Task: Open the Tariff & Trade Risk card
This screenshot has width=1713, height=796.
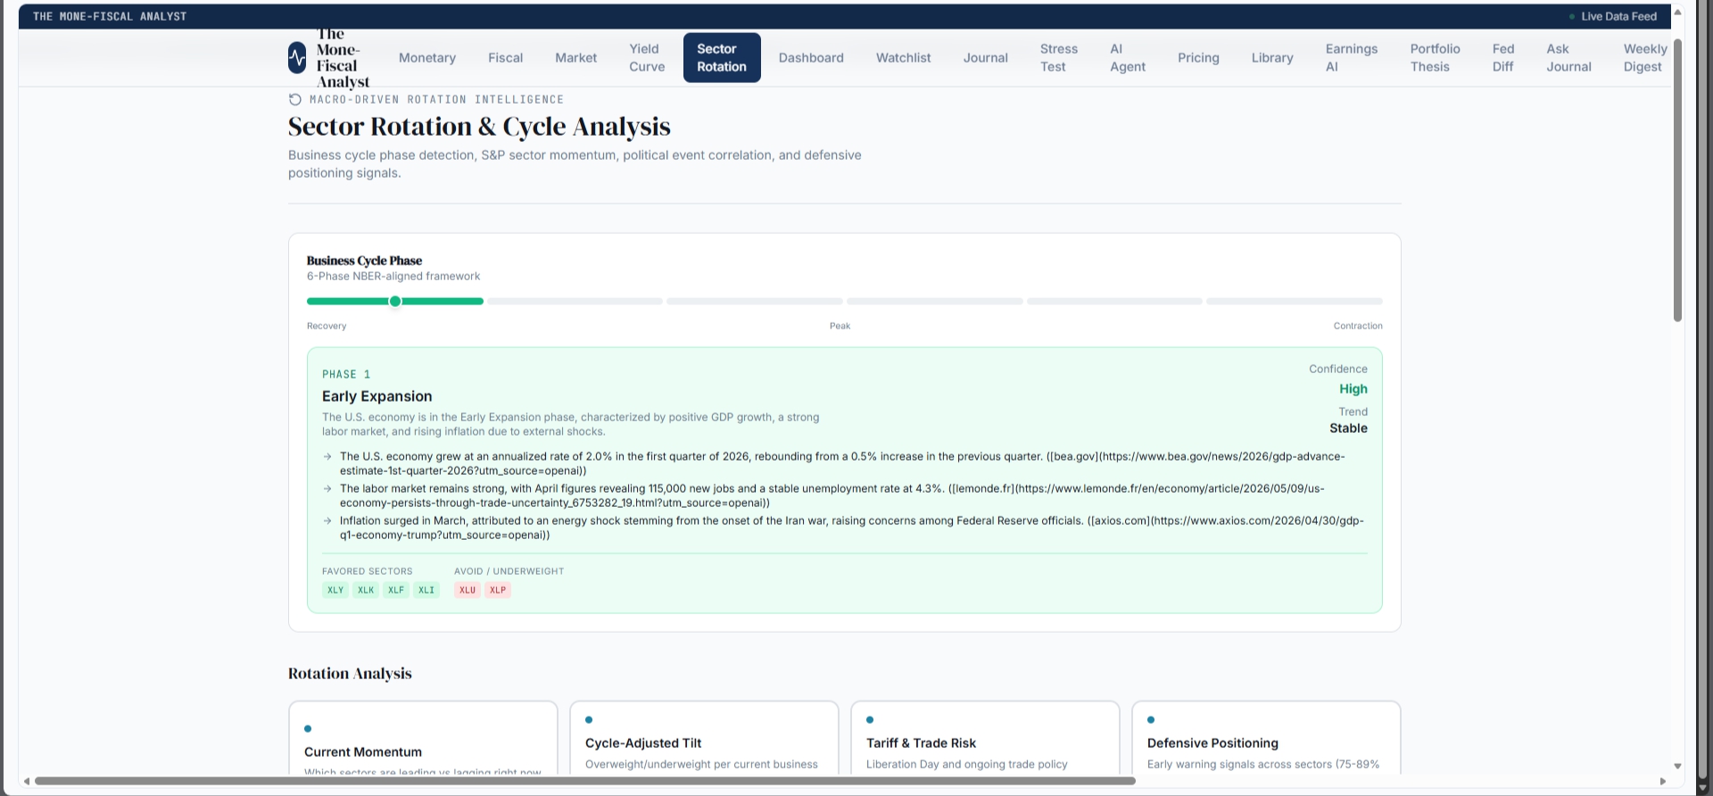Action: point(985,739)
